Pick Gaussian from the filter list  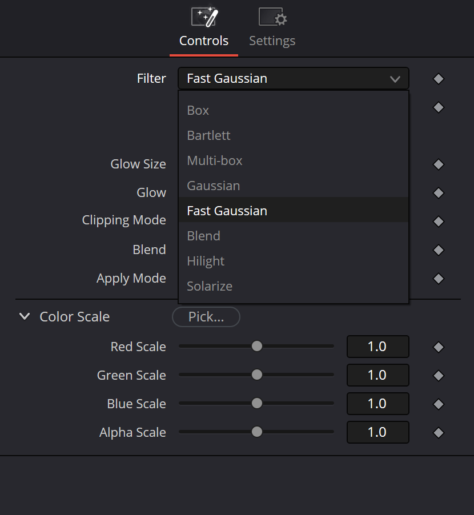pyautogui.click(x=294, y=186)
